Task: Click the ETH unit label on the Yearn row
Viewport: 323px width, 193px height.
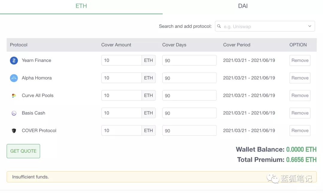Action: pyautogui.click(x=149, y=60)
